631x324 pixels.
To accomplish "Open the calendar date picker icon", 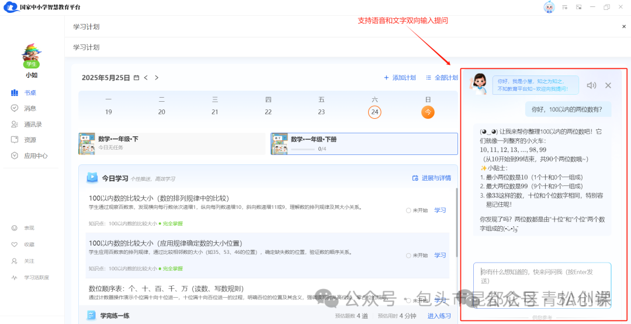I will [136, 78].
